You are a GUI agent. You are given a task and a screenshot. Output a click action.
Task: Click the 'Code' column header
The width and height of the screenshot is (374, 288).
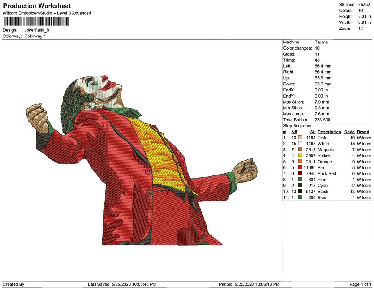(349, 132)
